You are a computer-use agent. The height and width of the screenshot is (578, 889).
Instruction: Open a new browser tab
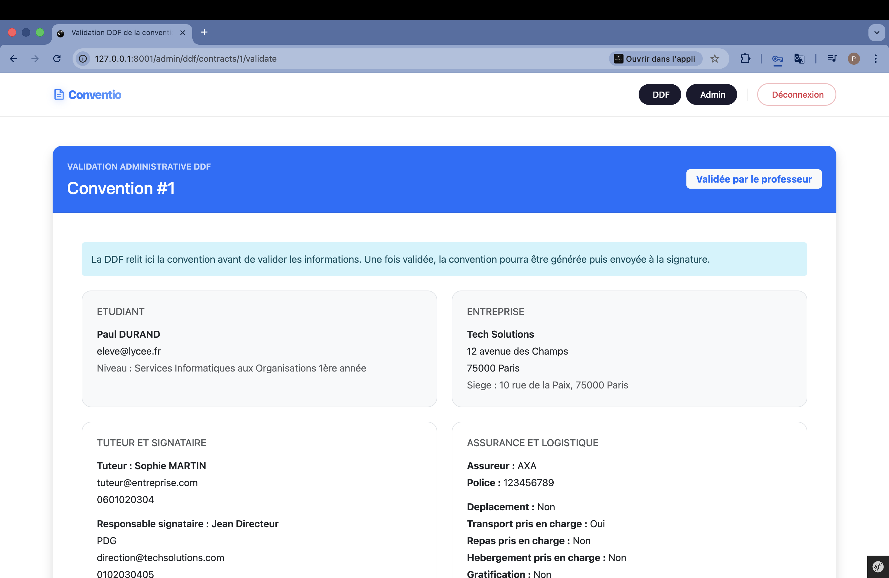204,32
